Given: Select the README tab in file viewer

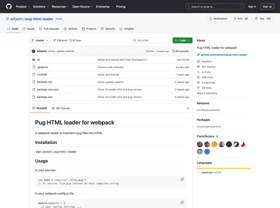Looking at the screenshot, I should pyautogui.click(x=39, y=108).
